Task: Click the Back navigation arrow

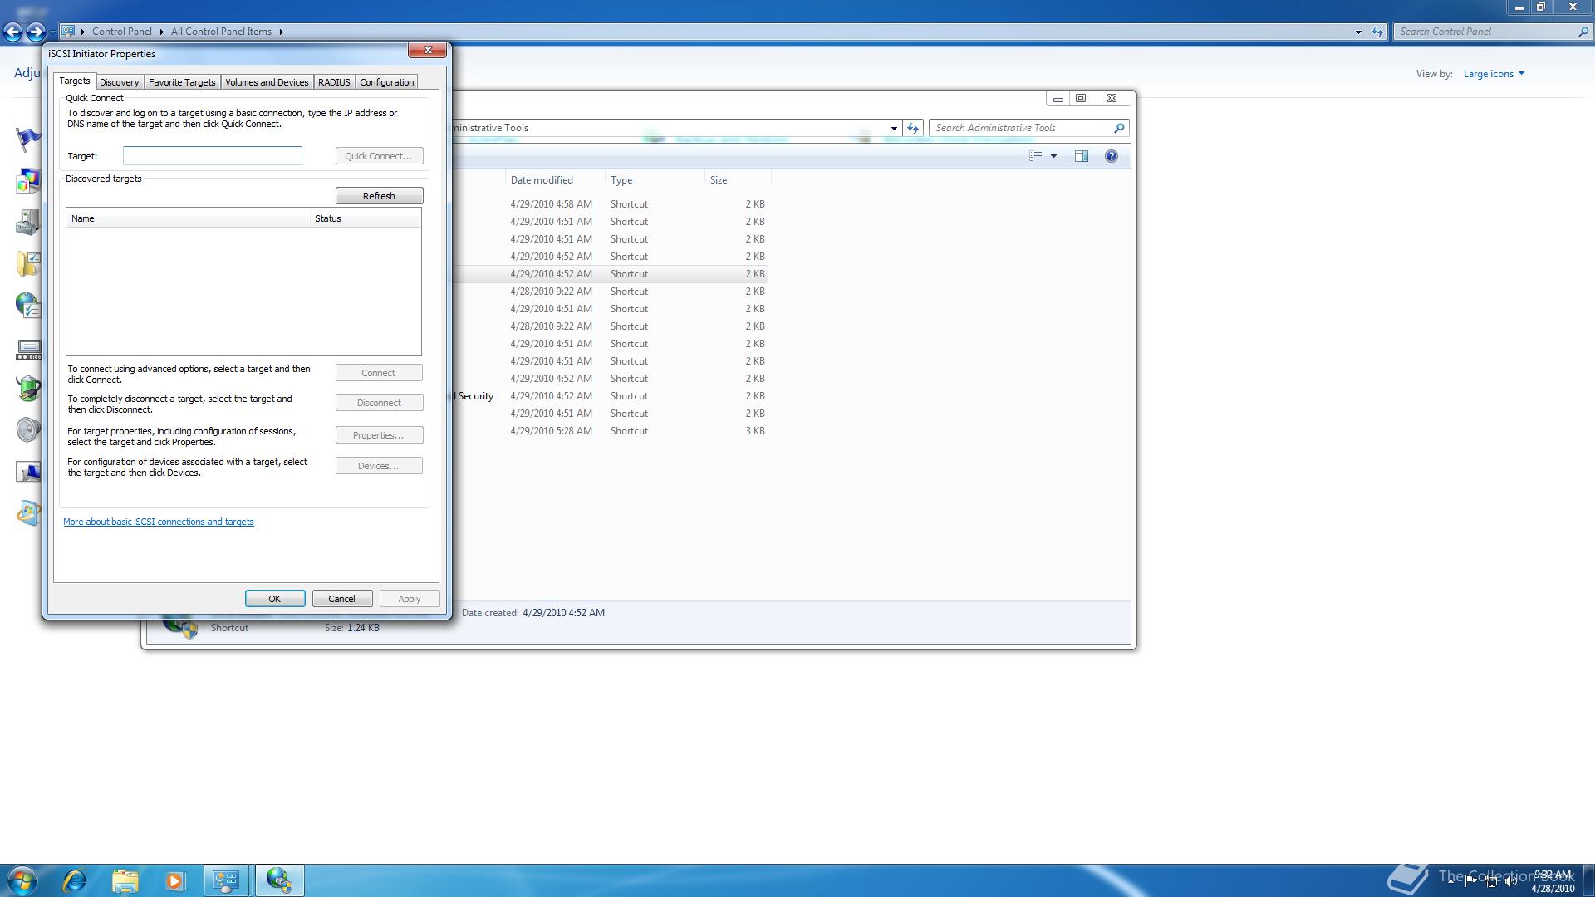Action: 12,32
